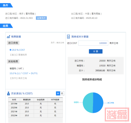This screenshot has width=131, height=123.
Task: Click the 增值税 pie chart legend label
Action: click(76, 102)
